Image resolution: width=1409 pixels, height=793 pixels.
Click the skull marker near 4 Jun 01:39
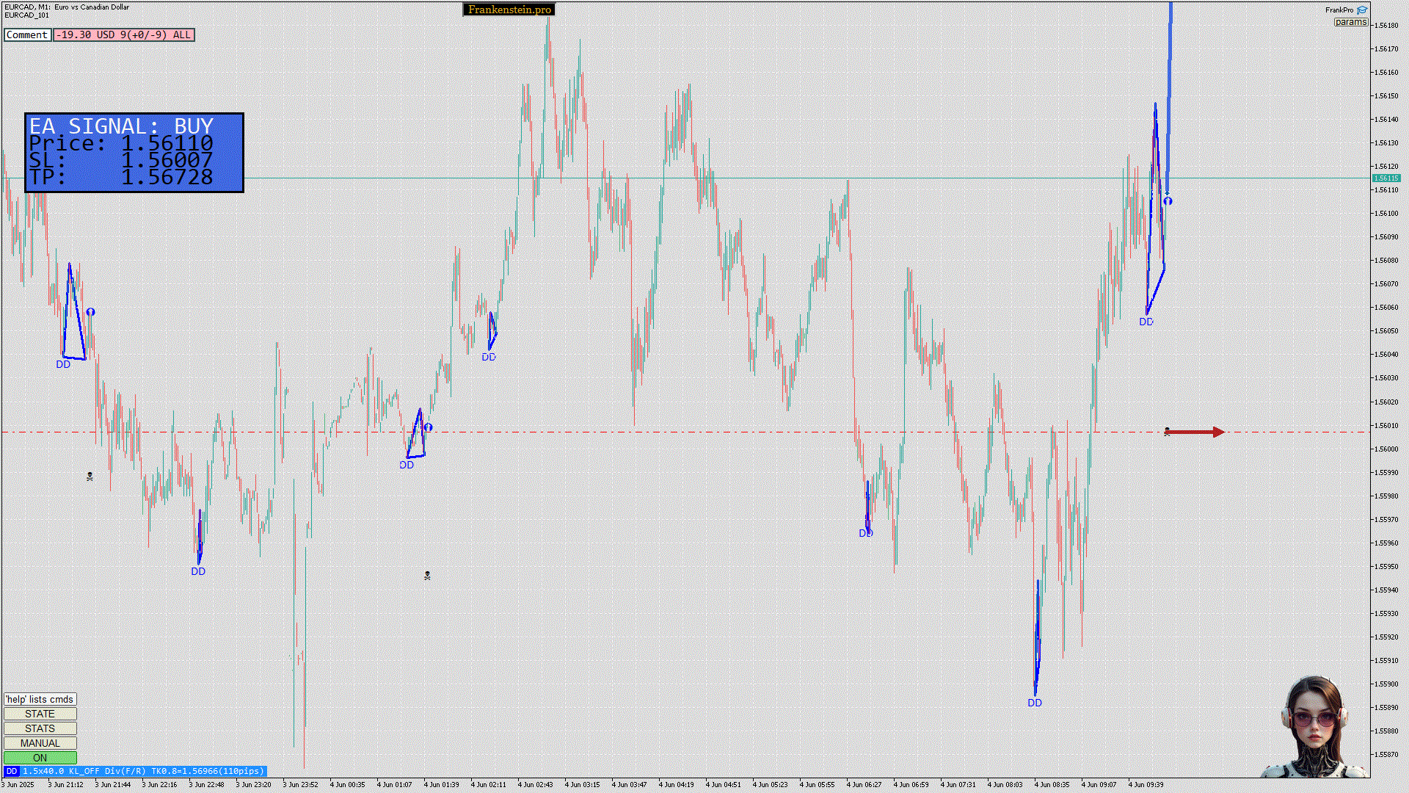point(427,576)
